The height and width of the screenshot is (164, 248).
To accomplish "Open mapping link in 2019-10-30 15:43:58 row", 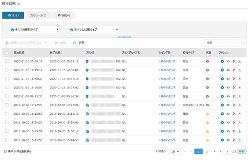I will (x=167, y=140).
